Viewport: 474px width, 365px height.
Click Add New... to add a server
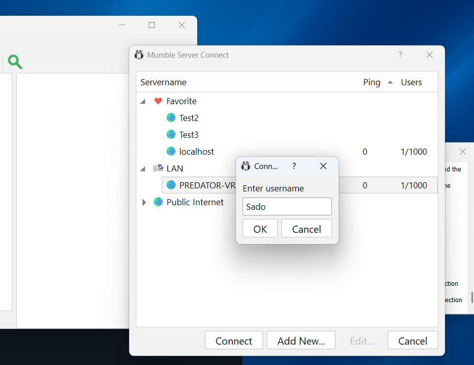tap(301, 340)
